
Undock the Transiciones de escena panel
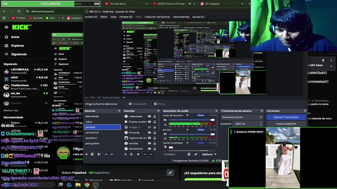[262, 111]
